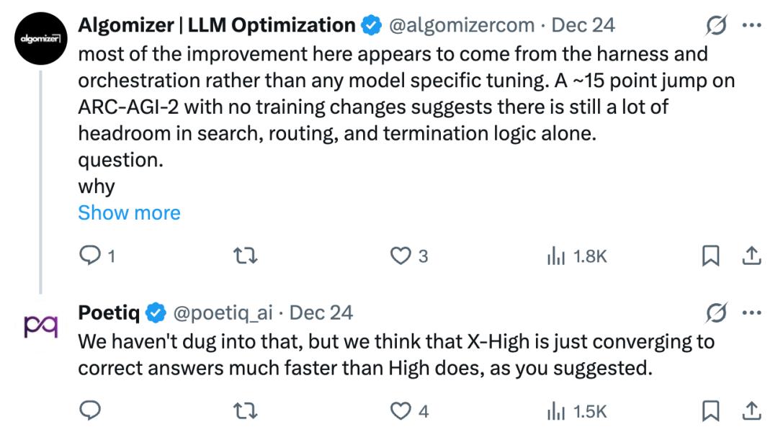Image resolution: width=778 pixels, height=432 pixels.
Task: Share the Algomizer tweet
Action: 750,255
